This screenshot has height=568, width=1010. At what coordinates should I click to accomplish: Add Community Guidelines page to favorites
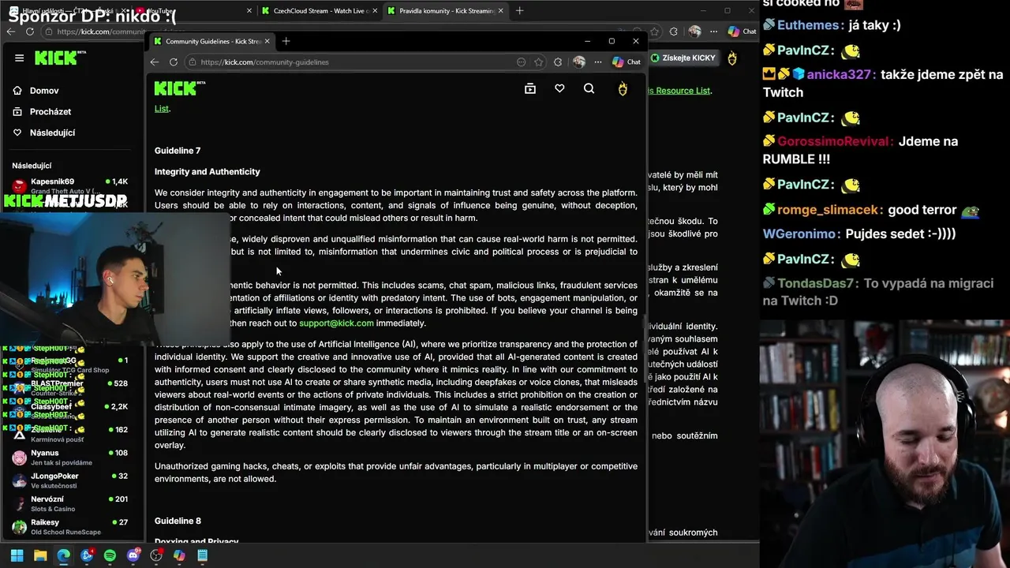(538, 62)
